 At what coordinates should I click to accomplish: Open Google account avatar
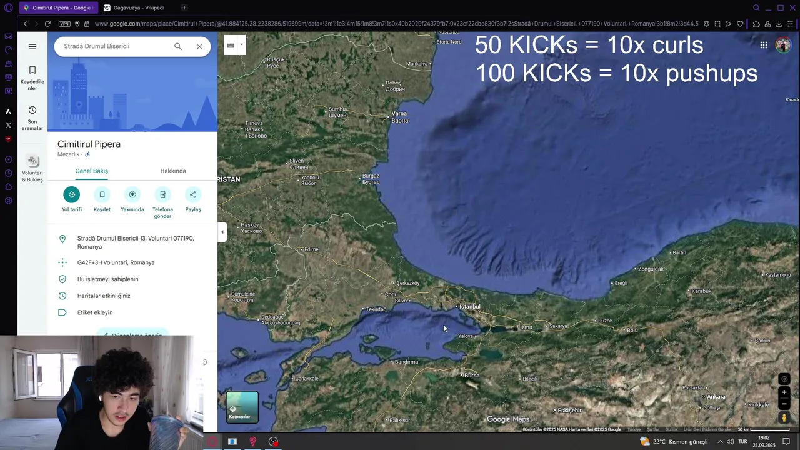tap(783, 45)
